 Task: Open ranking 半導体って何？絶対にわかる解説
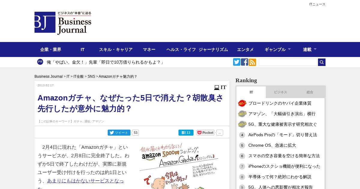click(280, 177)
